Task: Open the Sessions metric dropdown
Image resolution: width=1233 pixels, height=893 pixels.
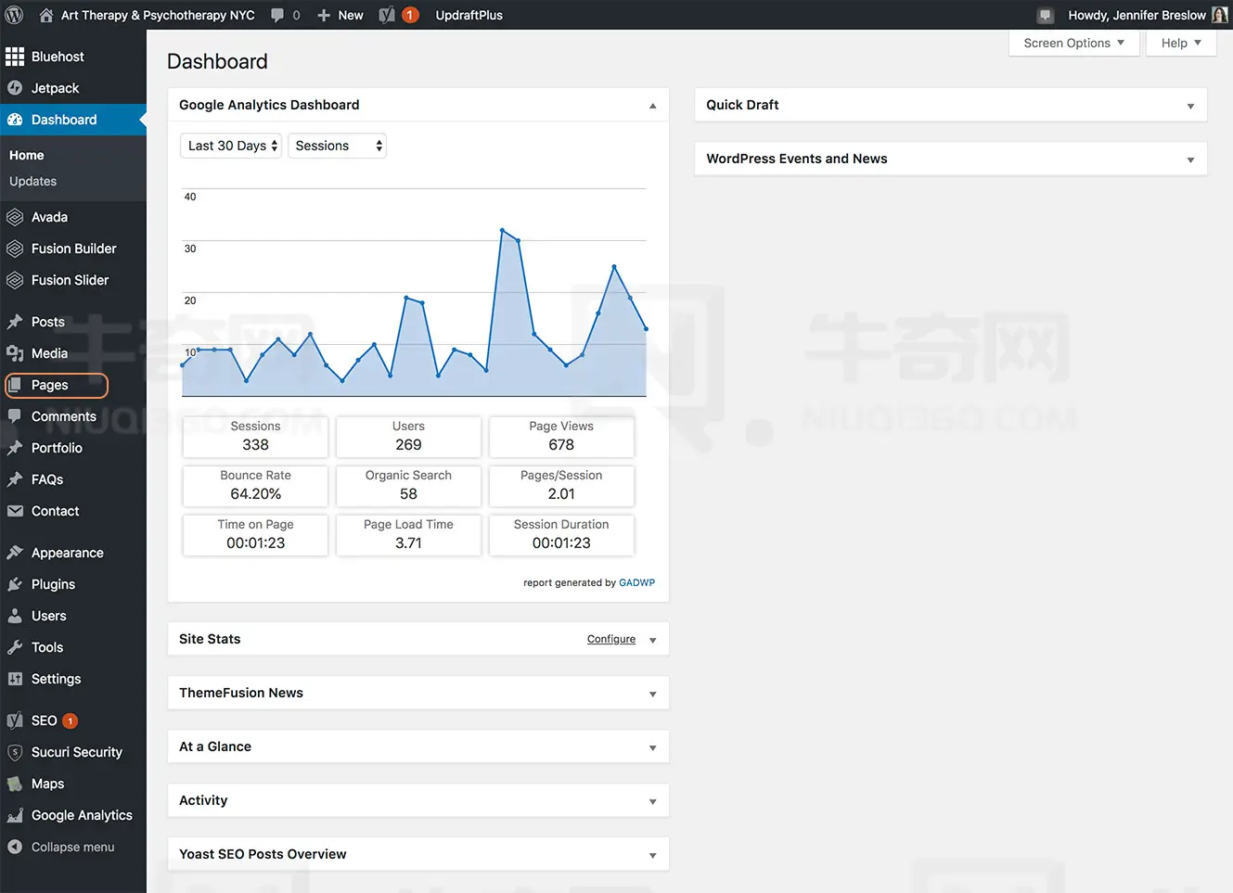Action: (x=337, y=146)
